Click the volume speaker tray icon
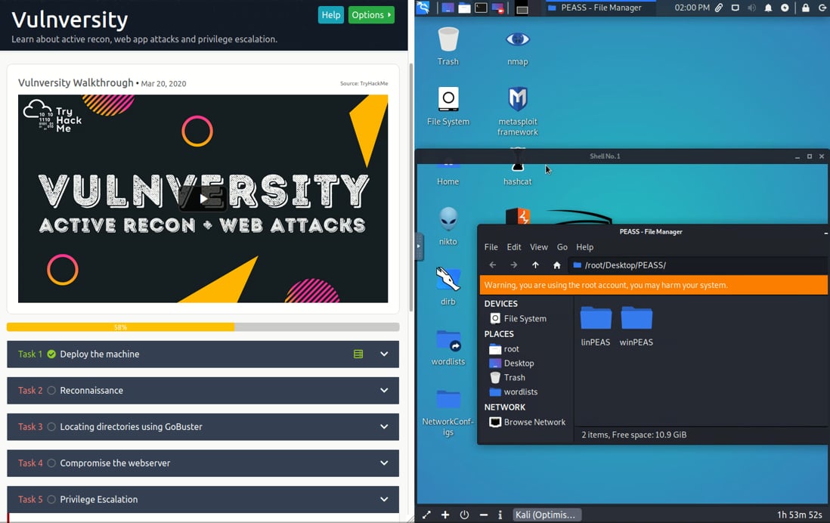This screenshot has width=830, height=523. 751,8
